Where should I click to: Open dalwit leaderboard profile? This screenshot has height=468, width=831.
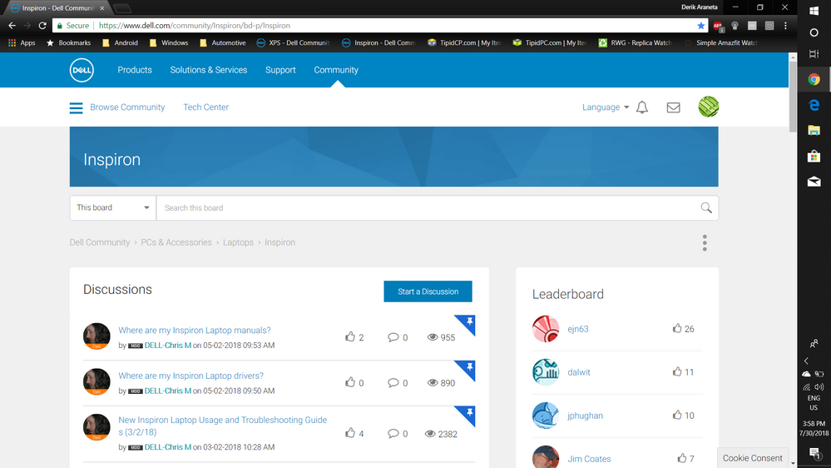coord(579,372)
